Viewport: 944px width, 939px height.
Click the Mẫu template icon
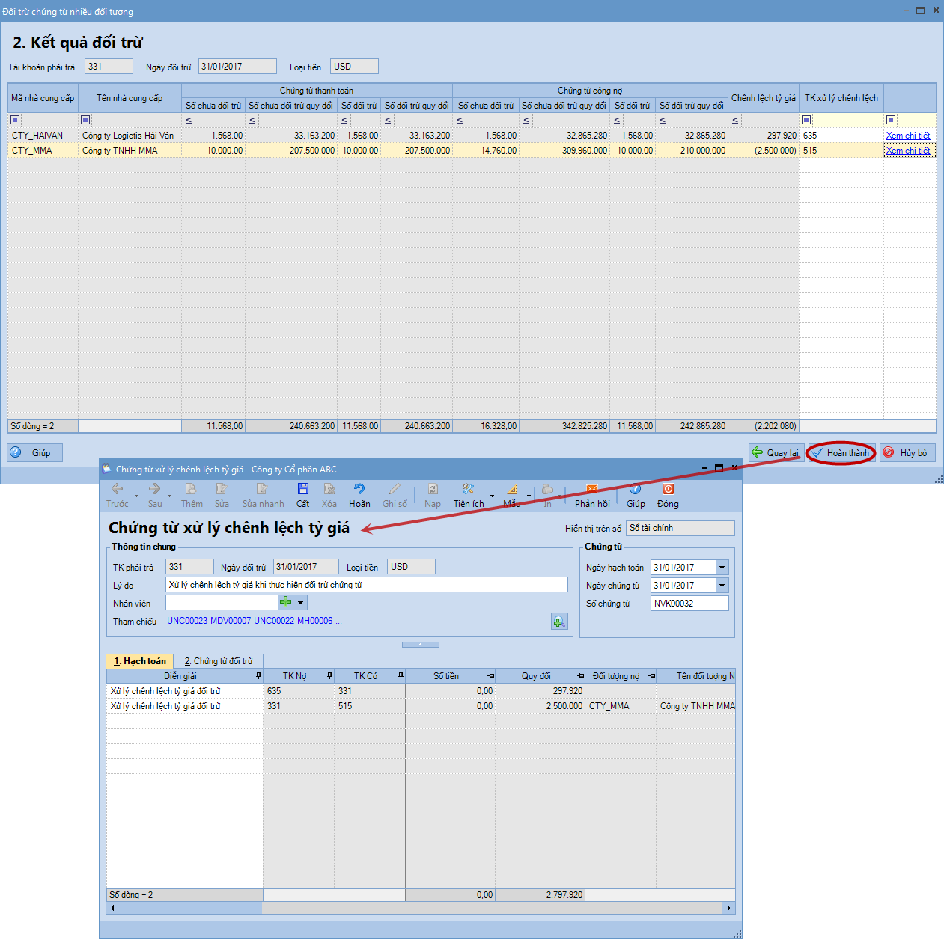coord(512,490)
